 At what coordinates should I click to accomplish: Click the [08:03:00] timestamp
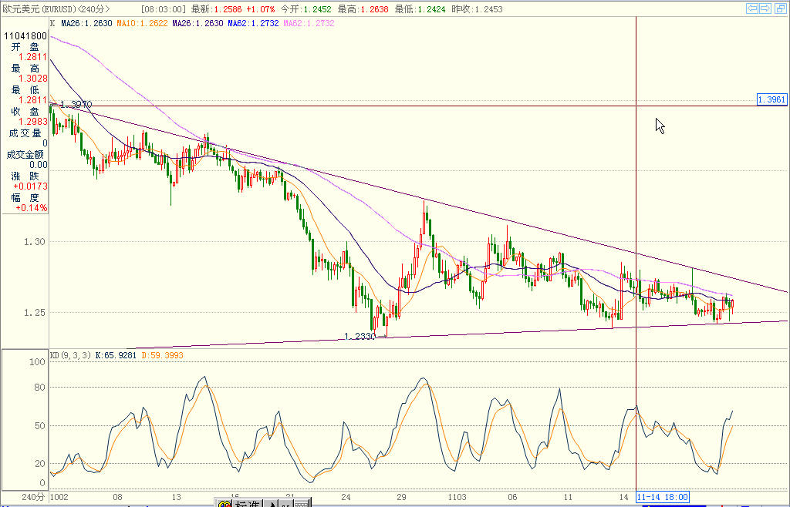[x=164, y=9]
